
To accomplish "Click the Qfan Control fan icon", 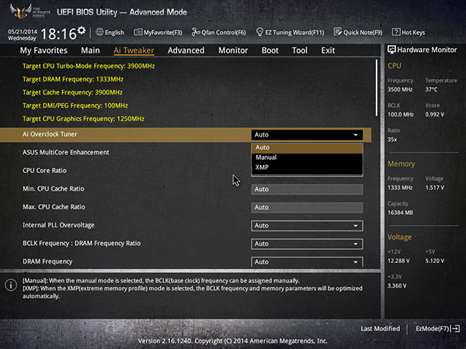I will pyautogui.click(x=196, y=32).
